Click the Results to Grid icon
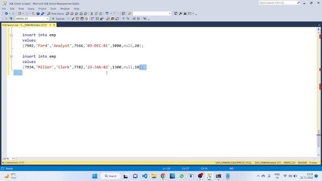This screenshot has height=181, width=322. [113, 19]
